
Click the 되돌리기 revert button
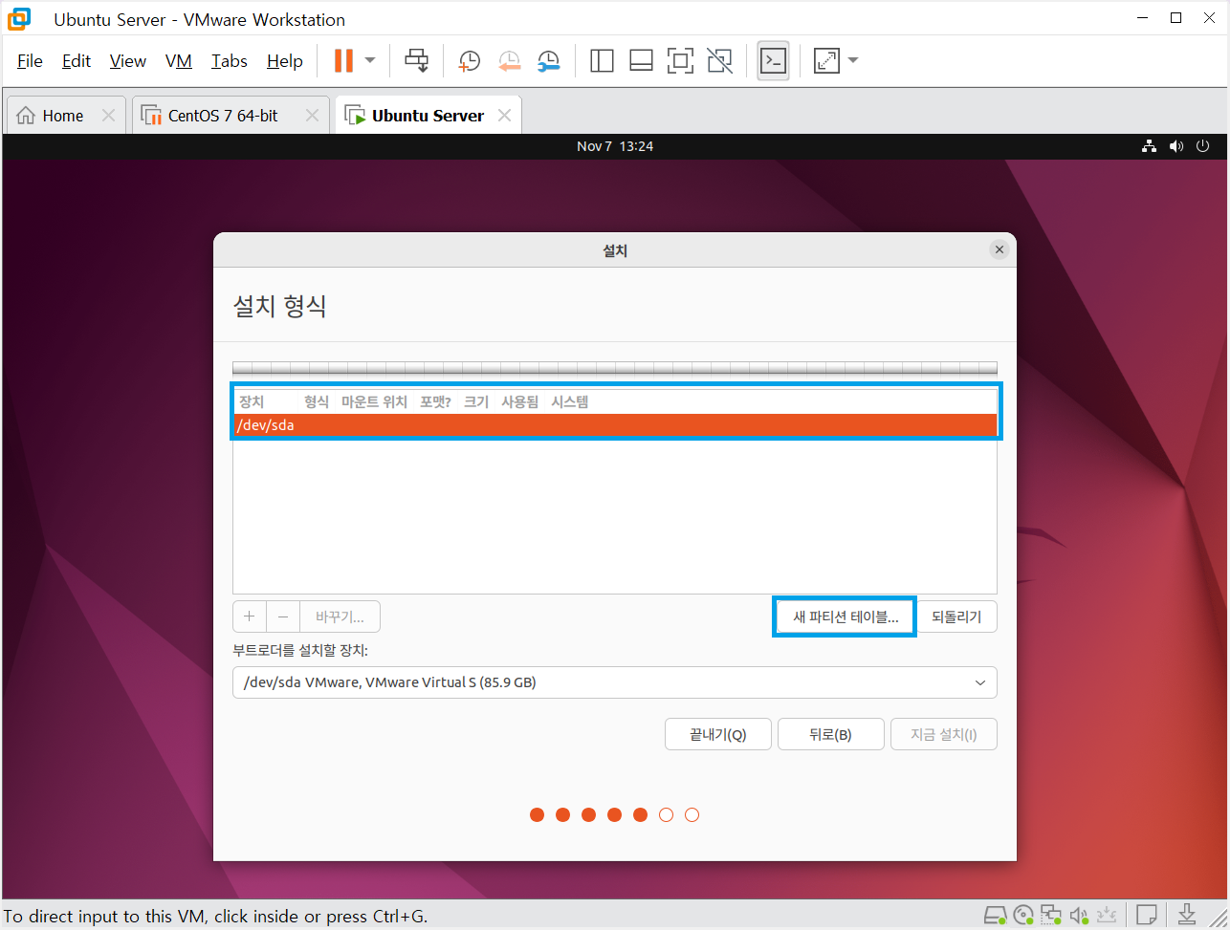956,616
